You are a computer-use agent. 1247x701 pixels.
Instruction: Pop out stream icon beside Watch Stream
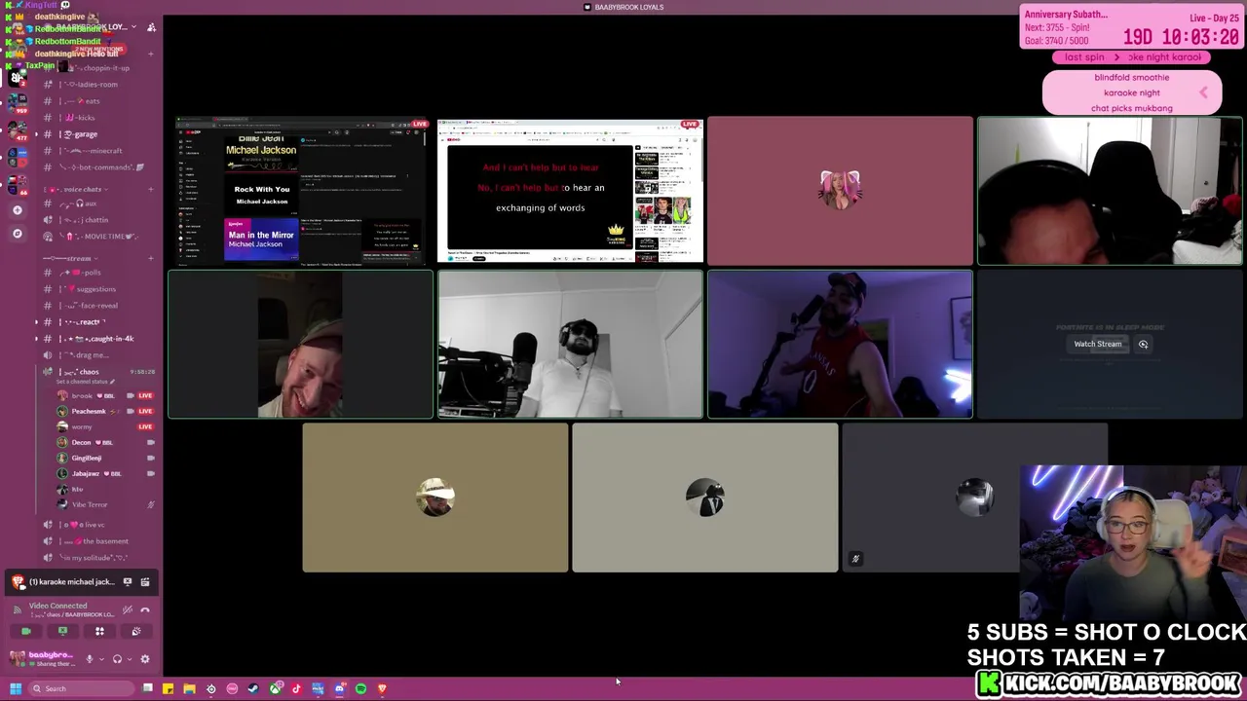(x=1143, y=344)
